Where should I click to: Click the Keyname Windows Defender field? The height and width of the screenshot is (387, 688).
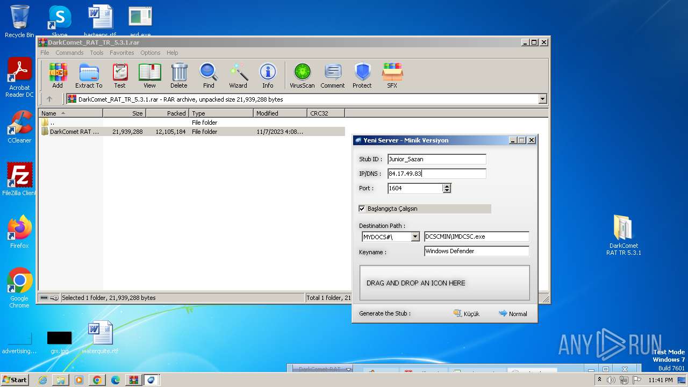pyautogui.click(x=477, y=251)
